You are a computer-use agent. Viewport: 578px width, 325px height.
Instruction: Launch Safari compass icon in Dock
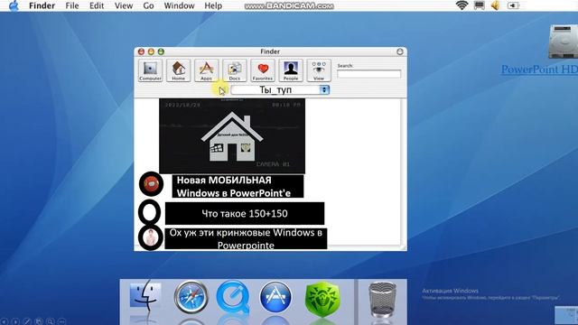coord(191,297)
